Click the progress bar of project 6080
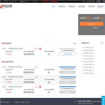The height and width of the screenshot is (105, 105). pos(68,87)
